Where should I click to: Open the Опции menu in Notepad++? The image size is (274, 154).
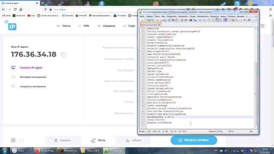[192, 16]
